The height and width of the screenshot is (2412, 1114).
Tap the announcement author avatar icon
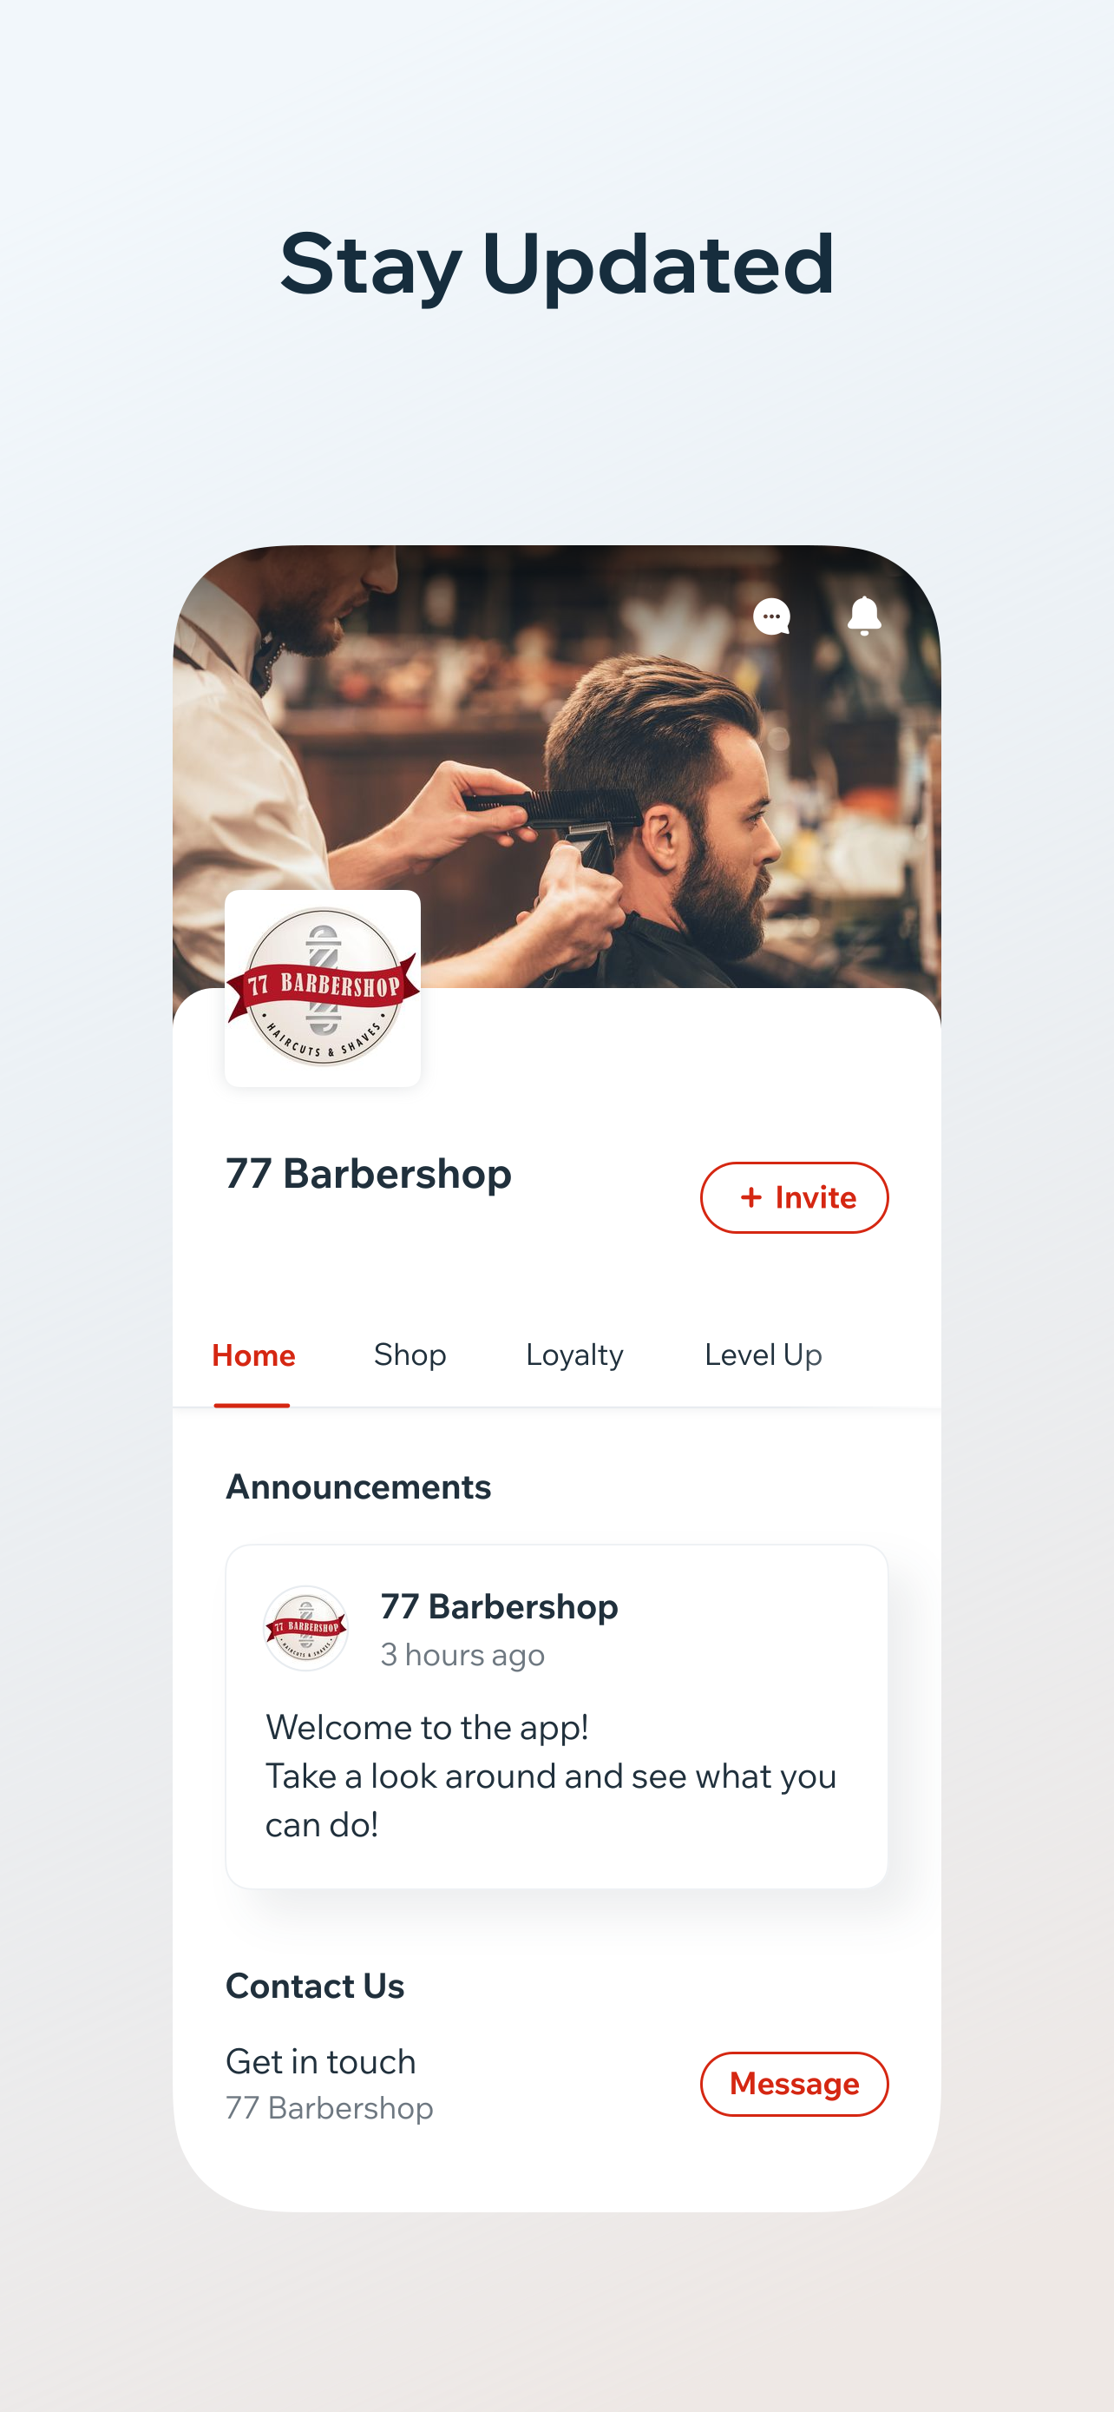pyautogui.click(x=306, y=1628)
